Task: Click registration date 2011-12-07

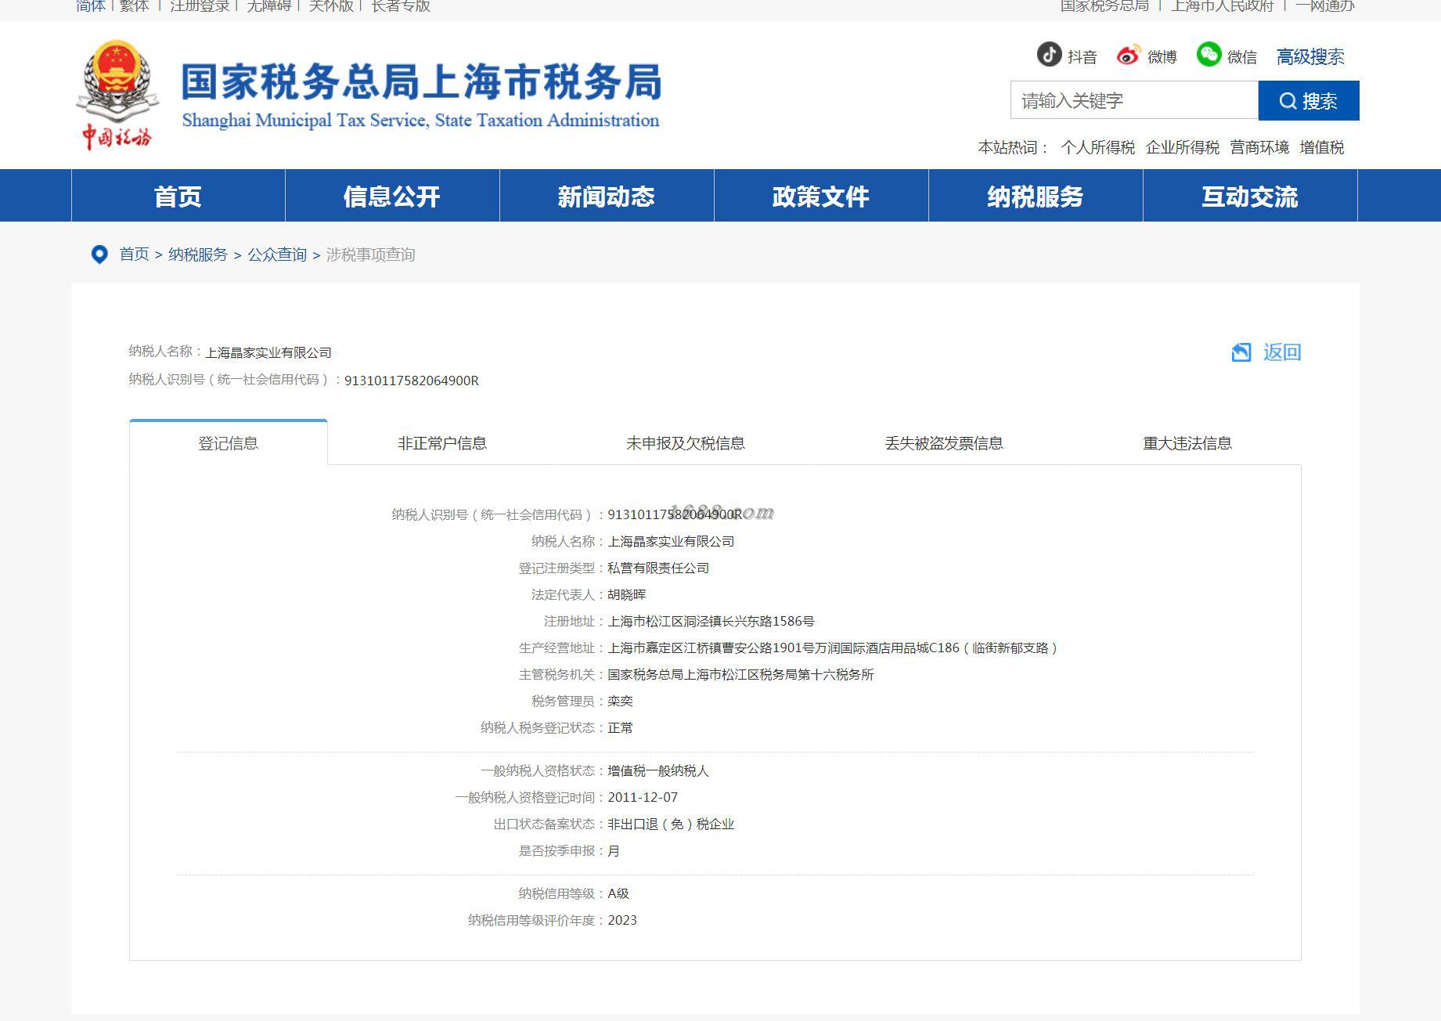Action: coord(643,798)
